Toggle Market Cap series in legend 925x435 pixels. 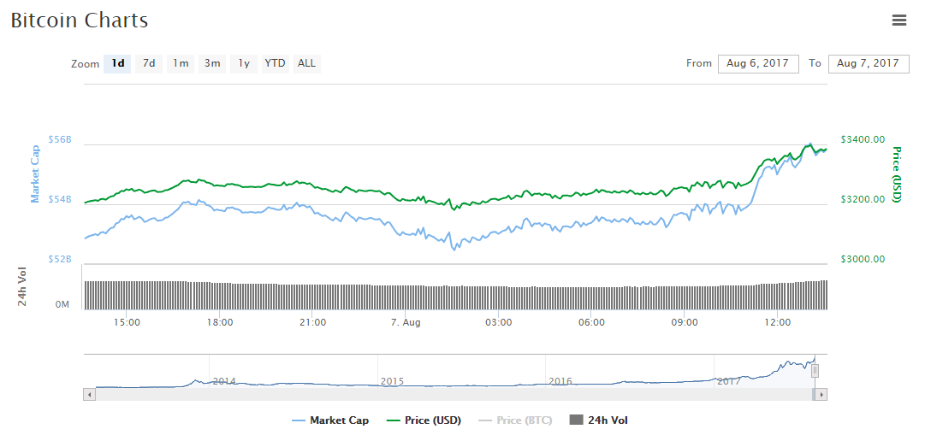tap(331, 420)
